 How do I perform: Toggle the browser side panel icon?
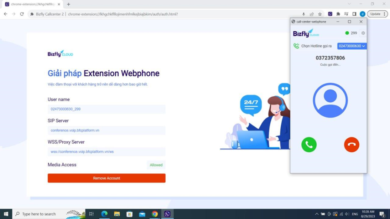[354, 14]
